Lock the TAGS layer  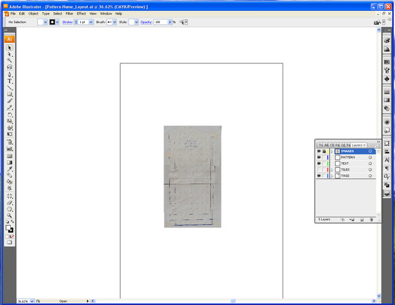tap(324, 176)
